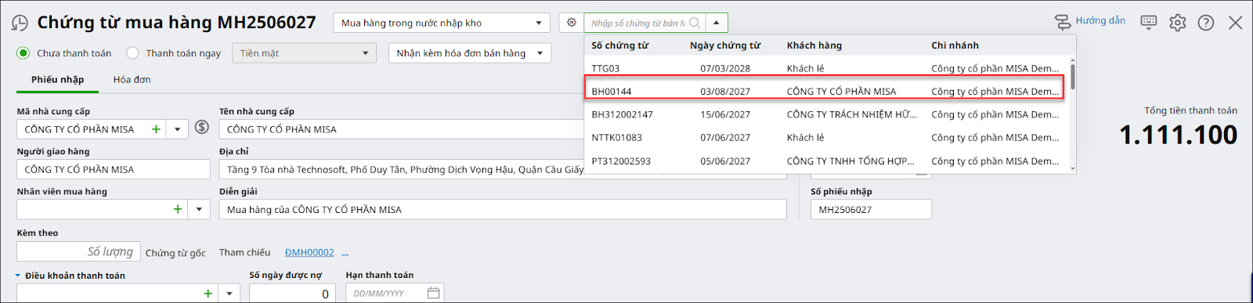Screen dimensions: 1253x303
Task: Click CÔNG TY TNHH TỔNG HỢP customer cell
Action: pyautogui.click(x=850, y=161)
